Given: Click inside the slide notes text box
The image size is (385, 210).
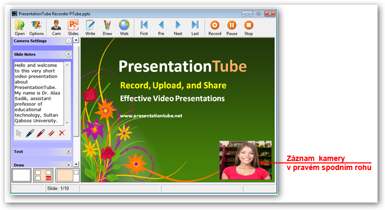Looking at the screenshot, I should pyautogui.click(x=39, y=93).
